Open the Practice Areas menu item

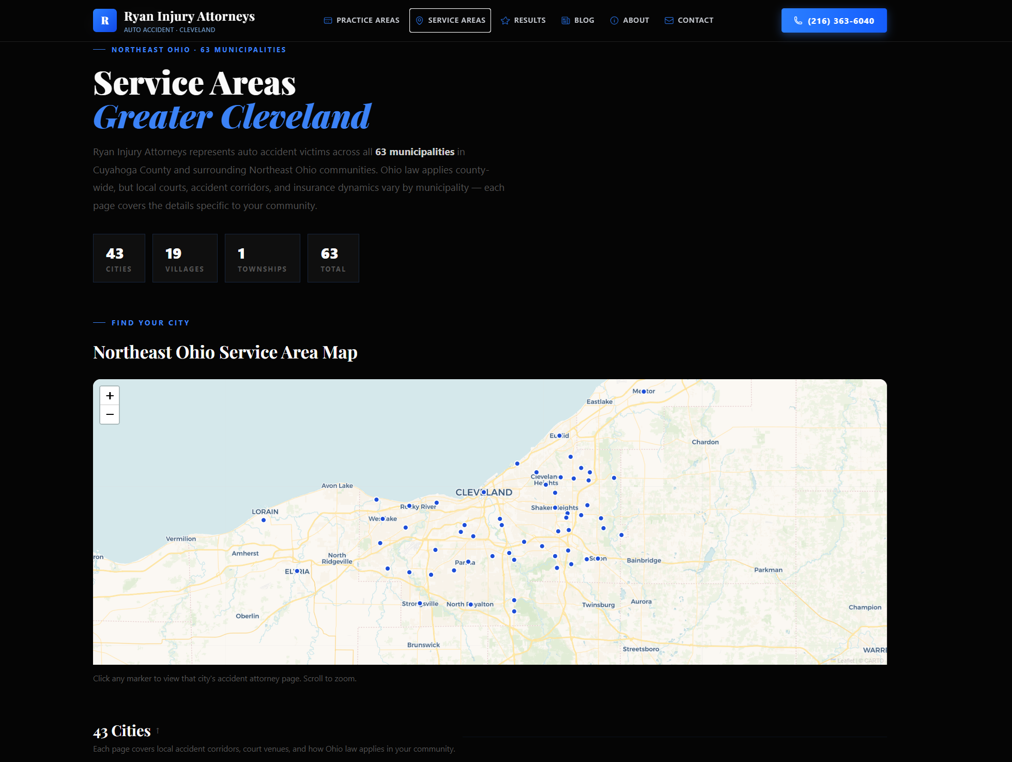tap(362, 20)
